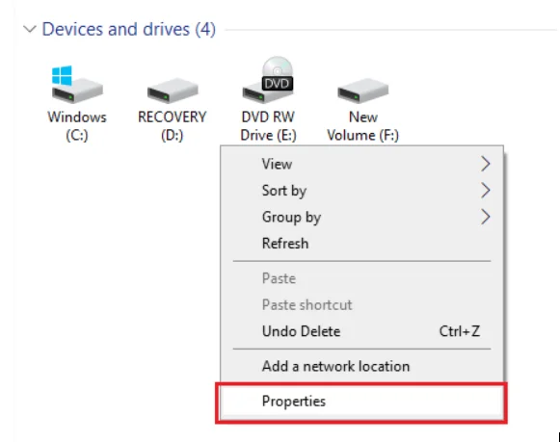
Task: Click the Devices and drives (4) header
Action: click(x=129, y=29)
